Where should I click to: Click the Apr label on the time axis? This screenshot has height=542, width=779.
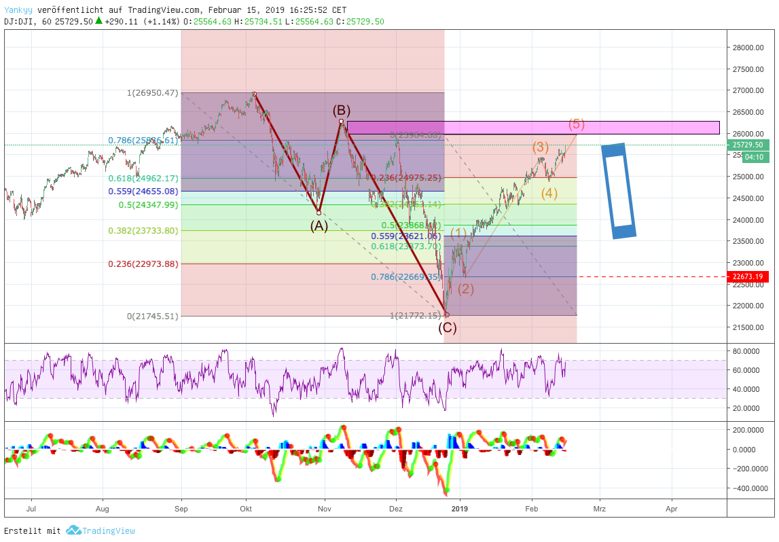click(672, 509)
